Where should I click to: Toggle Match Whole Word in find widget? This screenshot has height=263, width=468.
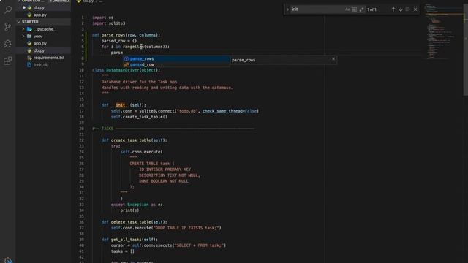[x=355, y=9]
